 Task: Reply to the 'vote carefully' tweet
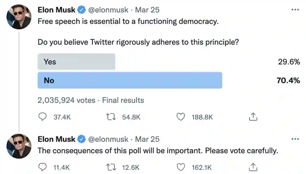[42, 167]
